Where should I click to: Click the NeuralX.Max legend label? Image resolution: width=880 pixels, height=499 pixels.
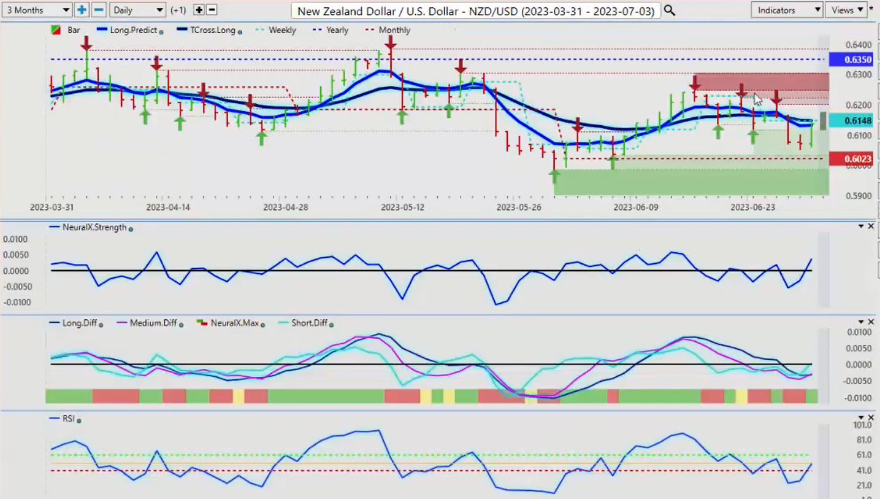(235, 323)
